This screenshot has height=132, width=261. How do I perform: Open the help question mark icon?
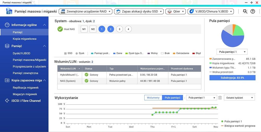253,11
